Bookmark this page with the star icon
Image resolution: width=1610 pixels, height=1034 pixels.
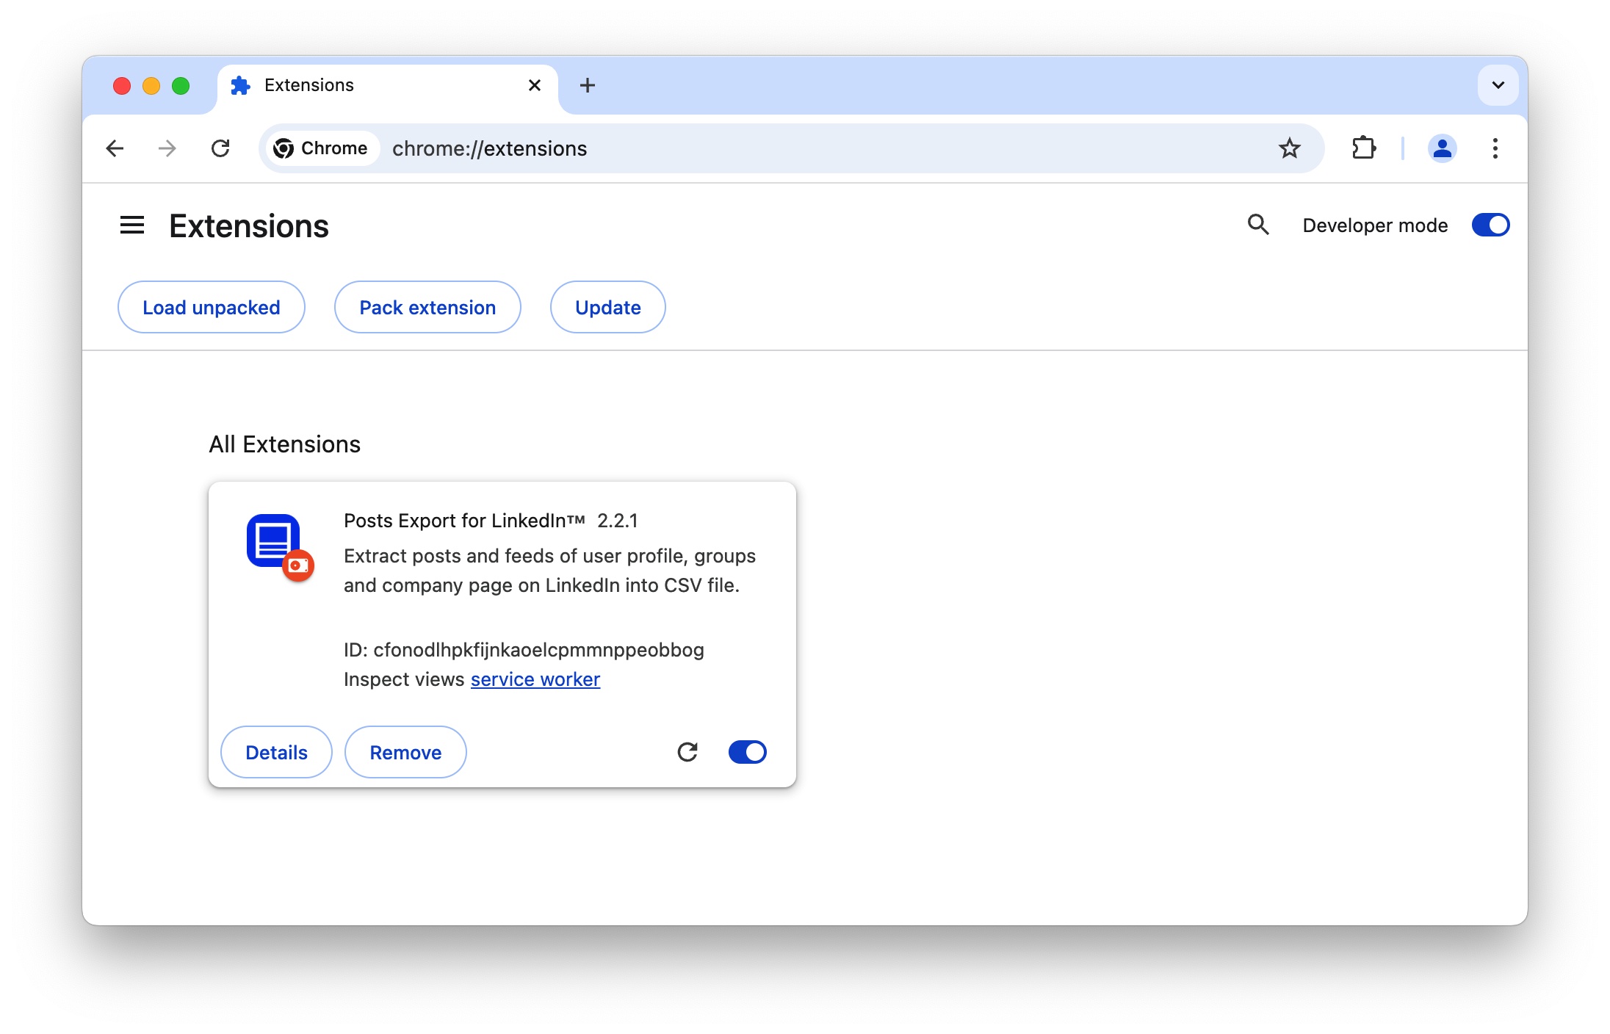point(1290,148)
